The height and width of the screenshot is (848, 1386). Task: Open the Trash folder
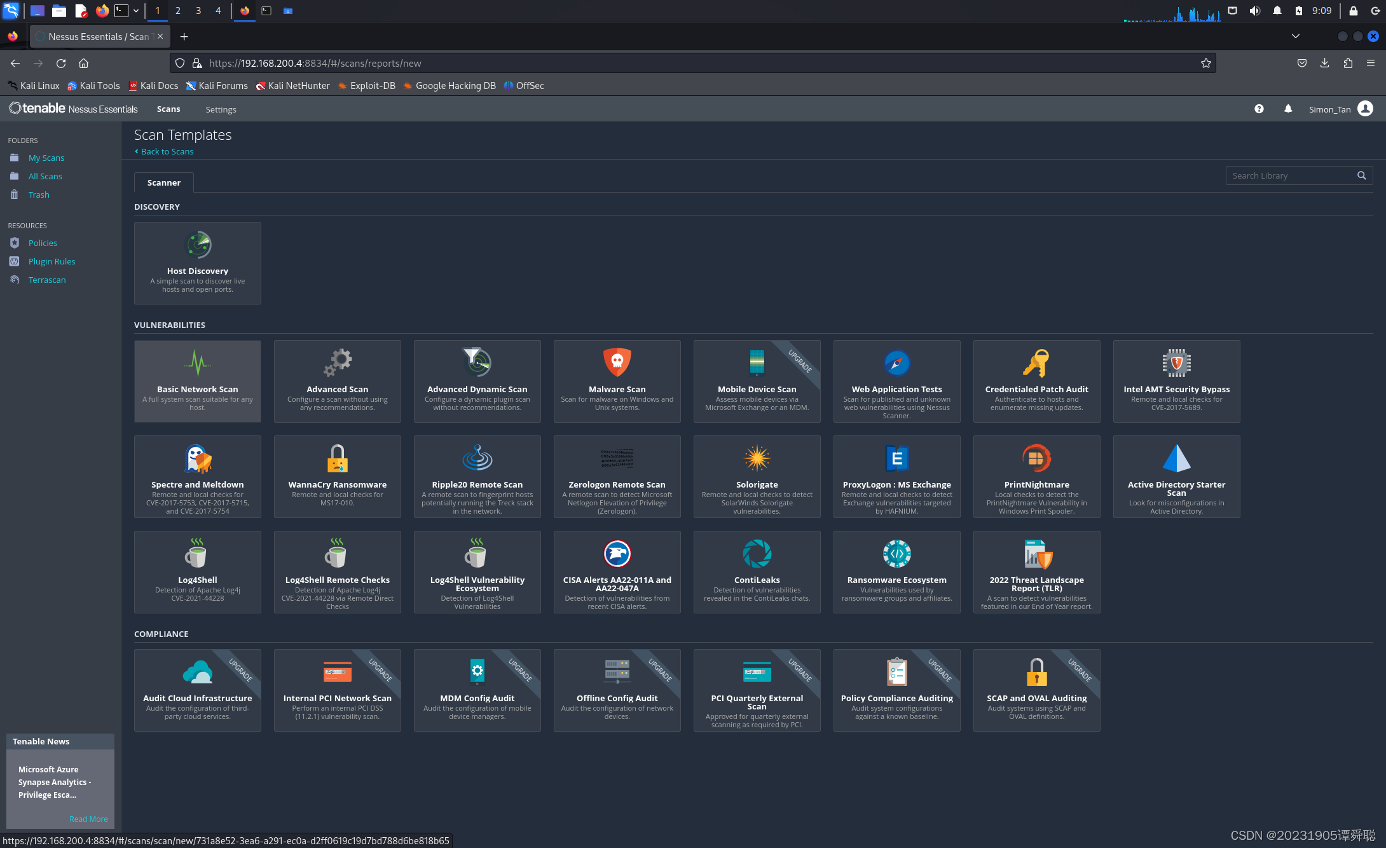pos(38,195)
